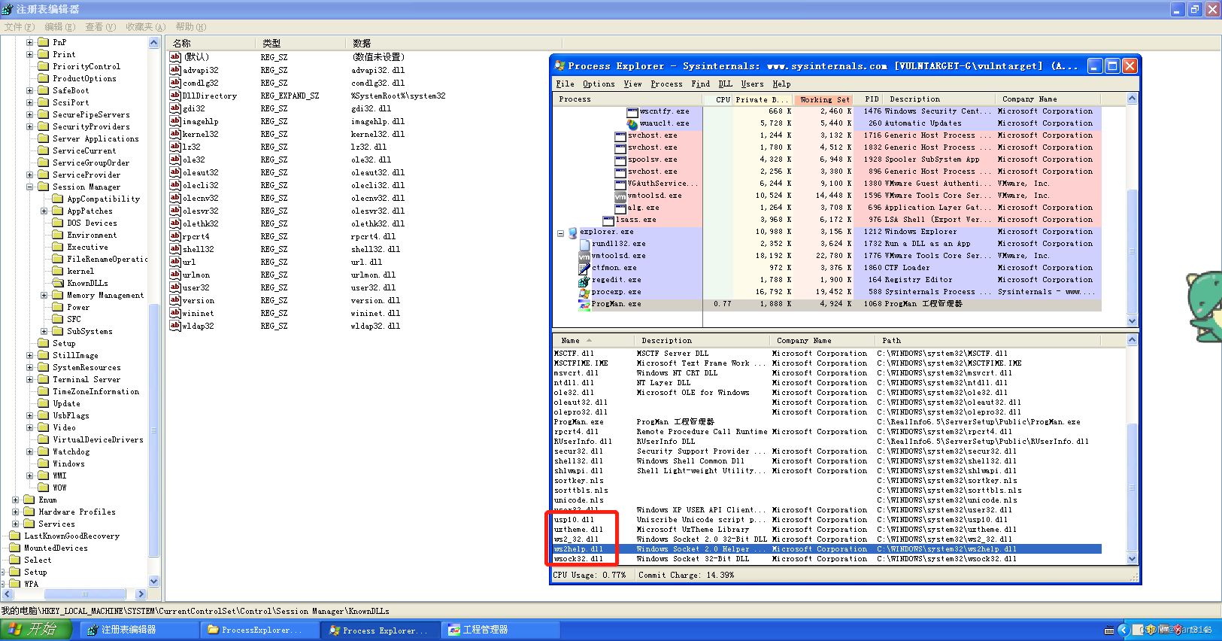Select the lsass.exe process icon
The width and height of the screenshot is (1222, 641).
pyautogui.click(x=608, y=220)
